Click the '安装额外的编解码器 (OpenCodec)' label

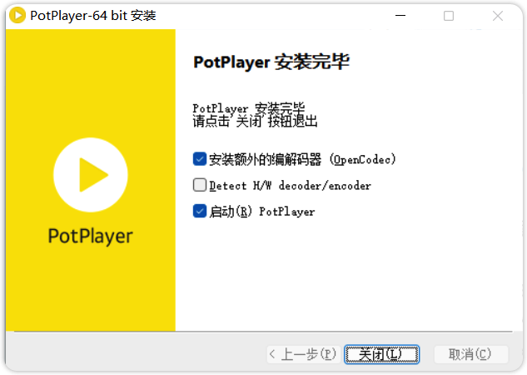point(302,159)
